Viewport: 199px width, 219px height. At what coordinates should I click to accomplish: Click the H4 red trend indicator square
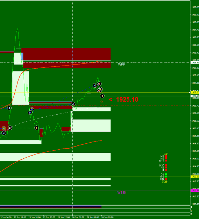tap(166, 170)
